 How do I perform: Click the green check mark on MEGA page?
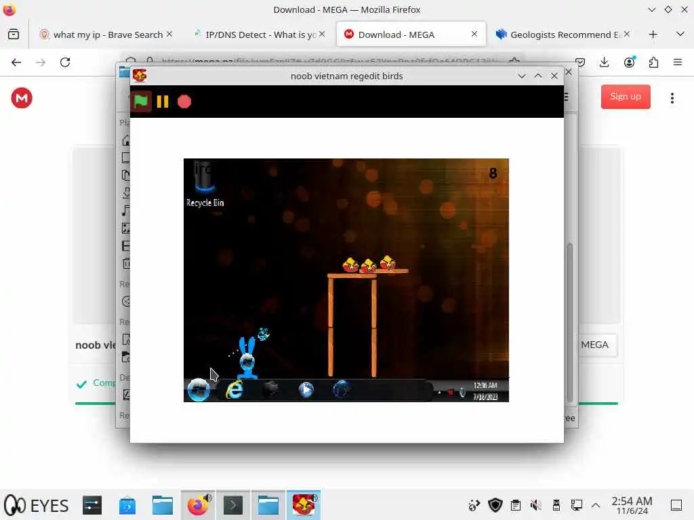tap(81, 384)
